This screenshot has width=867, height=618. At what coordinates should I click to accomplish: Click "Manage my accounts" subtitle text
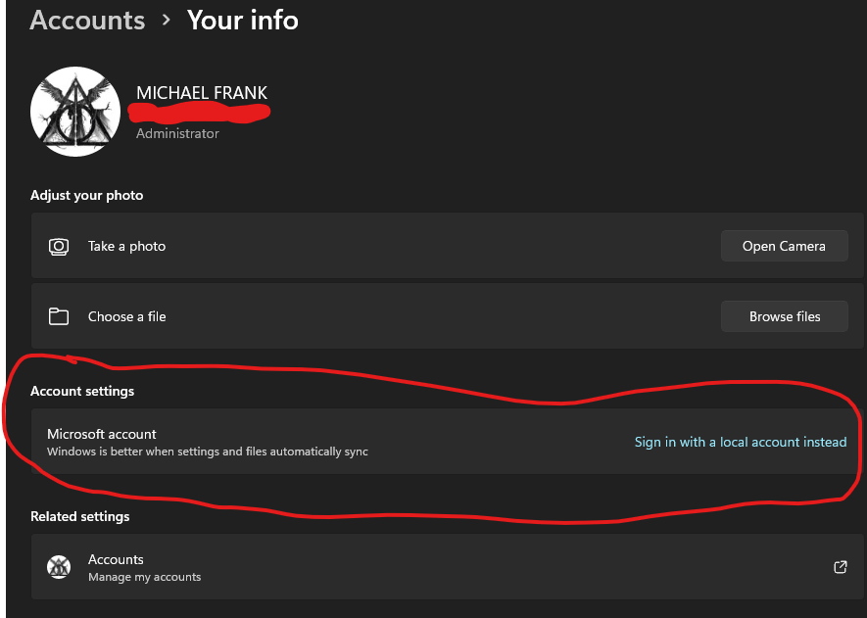[144, 577]
